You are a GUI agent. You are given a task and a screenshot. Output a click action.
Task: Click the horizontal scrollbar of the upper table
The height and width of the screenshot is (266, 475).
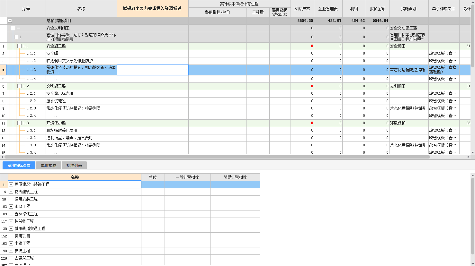tap(217, 157)
